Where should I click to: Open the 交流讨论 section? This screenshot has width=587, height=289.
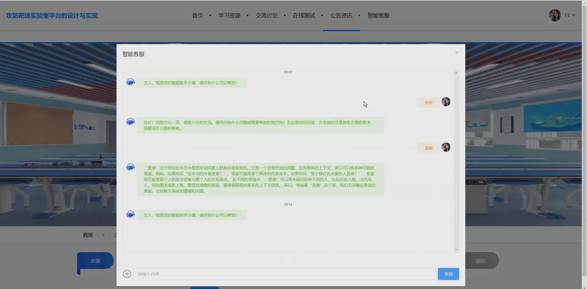tap(266, 16)
